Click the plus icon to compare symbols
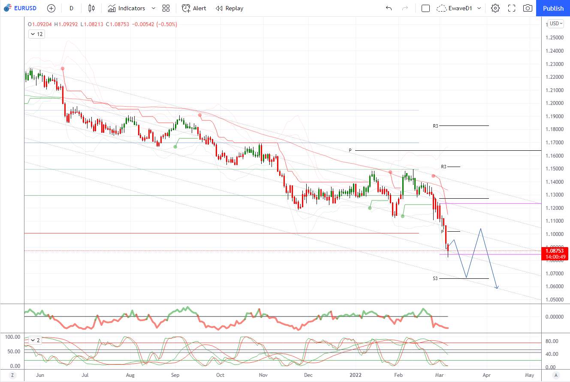This screenshot has width=570, height=382. [51, 8]
